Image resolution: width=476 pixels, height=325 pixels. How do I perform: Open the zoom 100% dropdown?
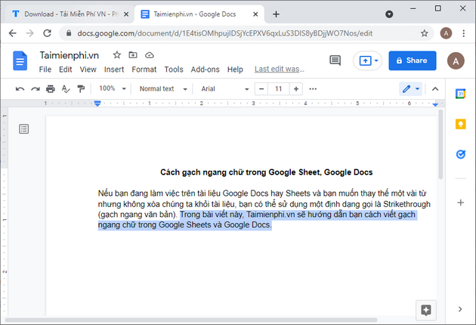[x=113, y=88]
